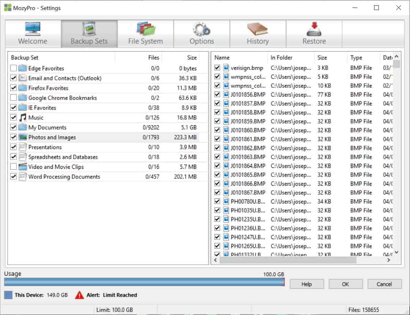Click the J0101865.BMP file name
The width and height of the screenshot is (410, 315).
(248, 175)
